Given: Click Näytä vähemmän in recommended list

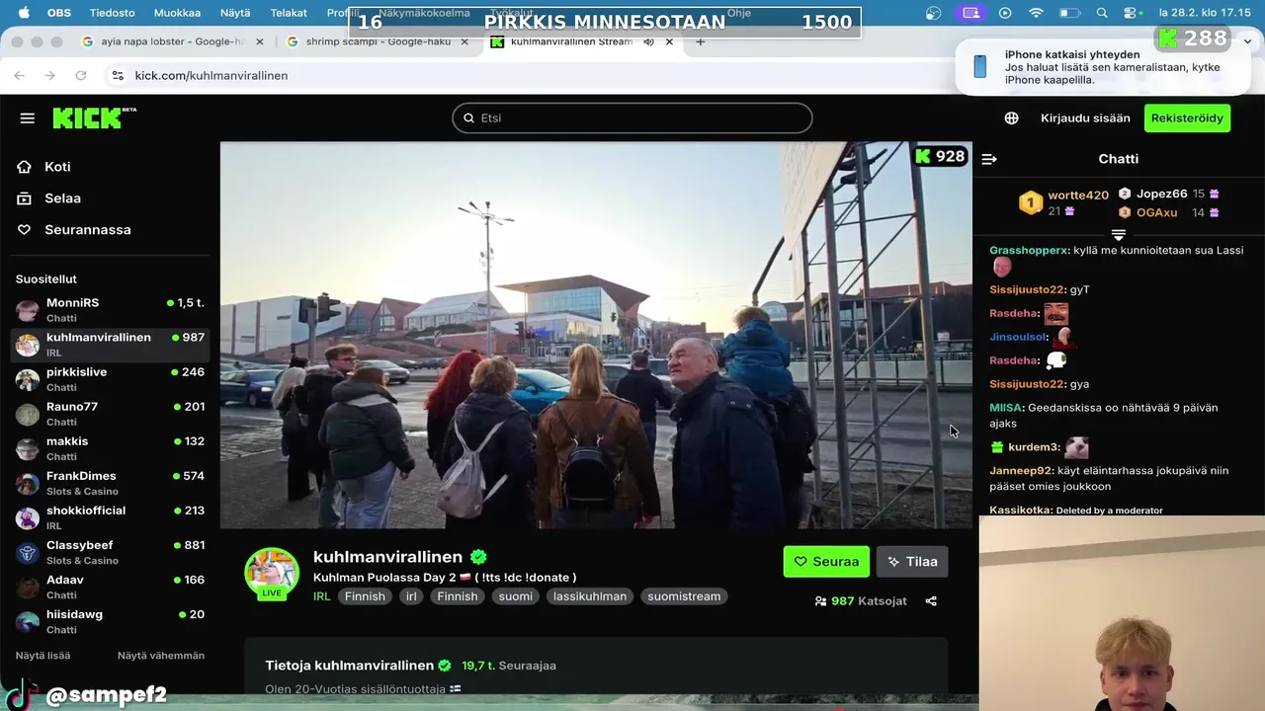Looking at the screenshot, I should [x=161, y=656].
